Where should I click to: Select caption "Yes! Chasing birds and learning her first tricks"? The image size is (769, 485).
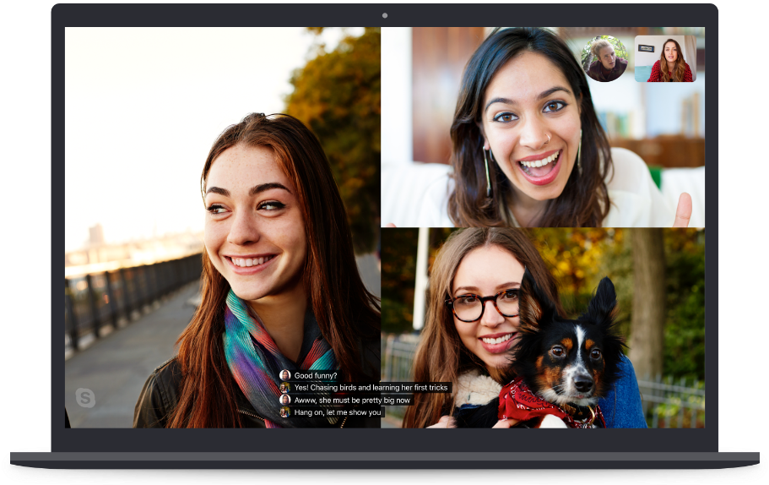pyautogui.click(x=371, y=387)
